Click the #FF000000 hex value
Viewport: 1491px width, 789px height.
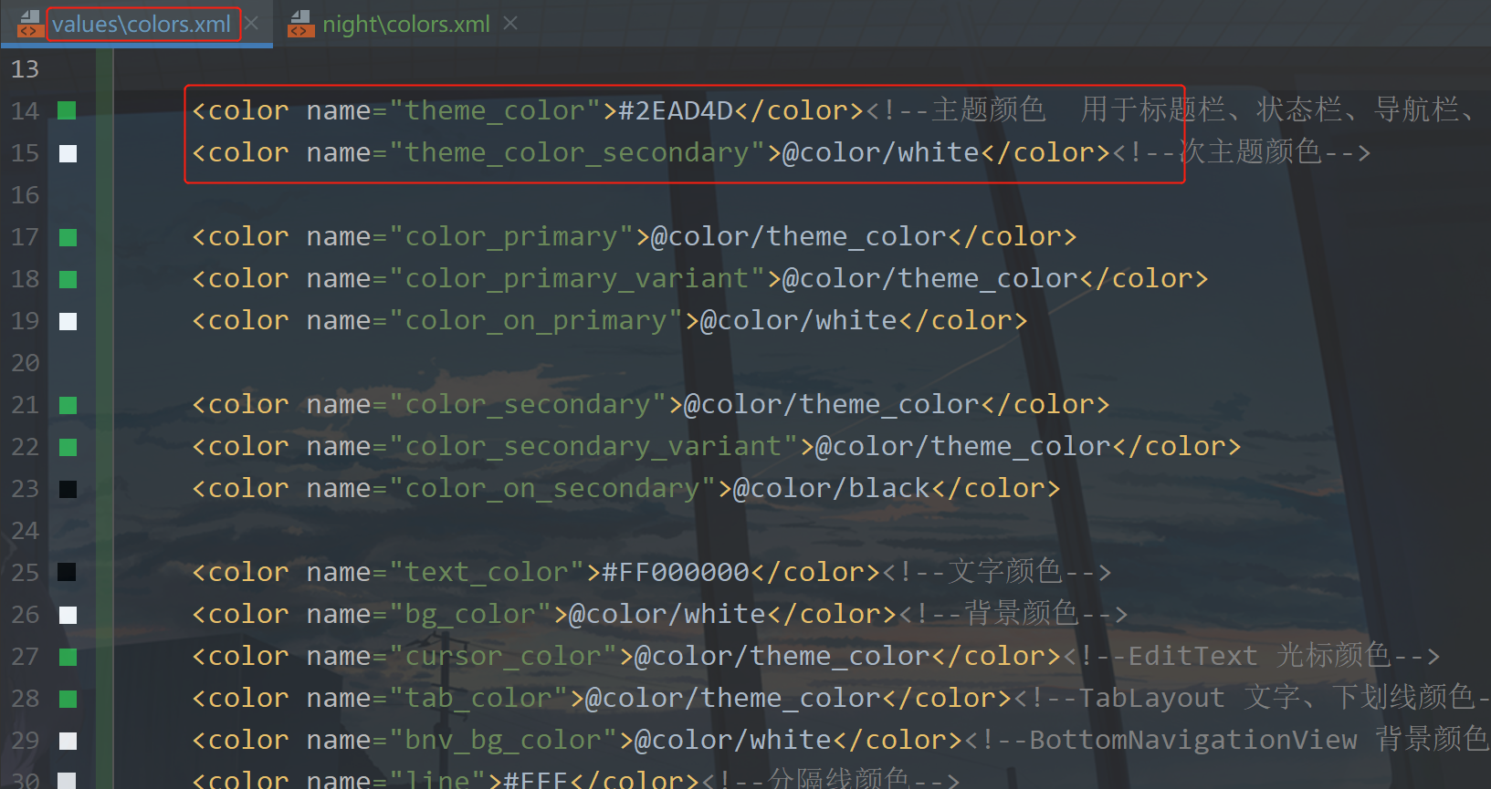click(x=676, y=573)
